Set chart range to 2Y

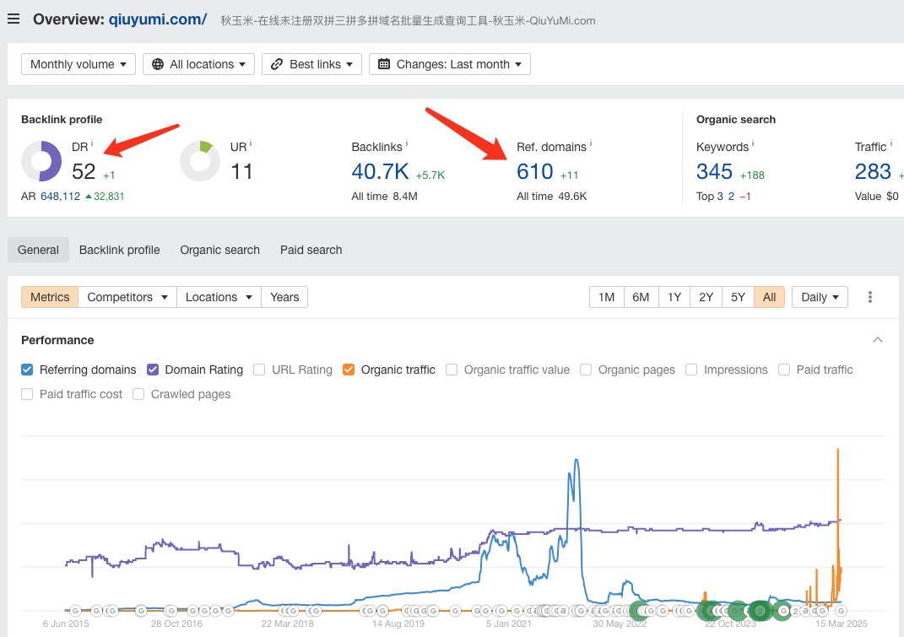click(706, 297)
